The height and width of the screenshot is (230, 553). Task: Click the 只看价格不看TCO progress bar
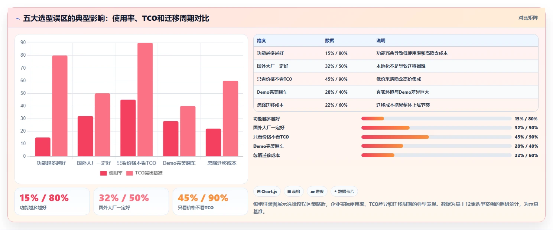coord(436,137)
